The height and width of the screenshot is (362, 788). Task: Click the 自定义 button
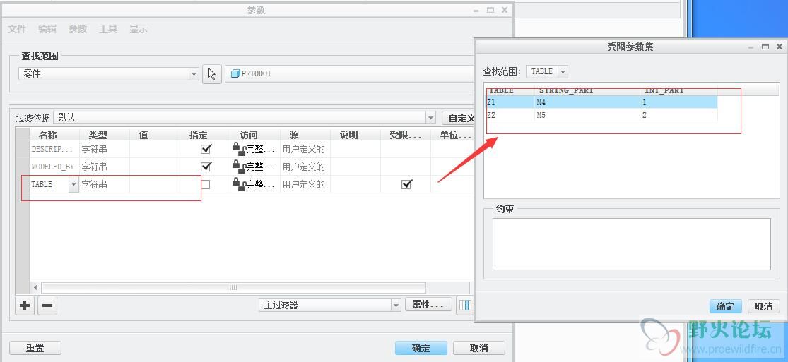[459, 118]
